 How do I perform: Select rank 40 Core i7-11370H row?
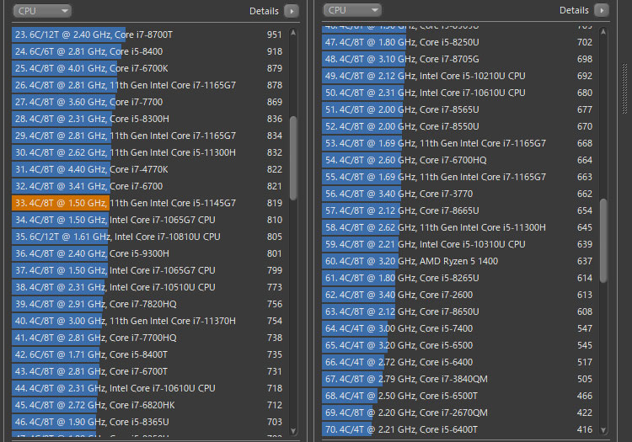coord(147,321)
